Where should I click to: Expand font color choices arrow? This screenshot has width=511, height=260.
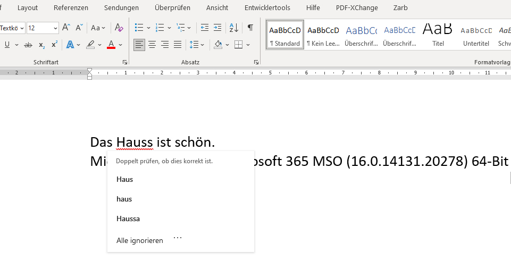120,45
